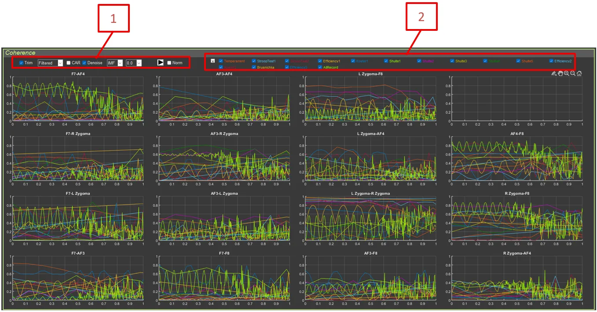The height and width of the screenshot is (312, 597).
Task: Uncheck the StroopTest1 record
Action: [254, 61]
